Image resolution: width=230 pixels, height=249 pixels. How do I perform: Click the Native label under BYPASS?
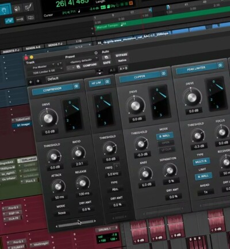coord(122,61)
